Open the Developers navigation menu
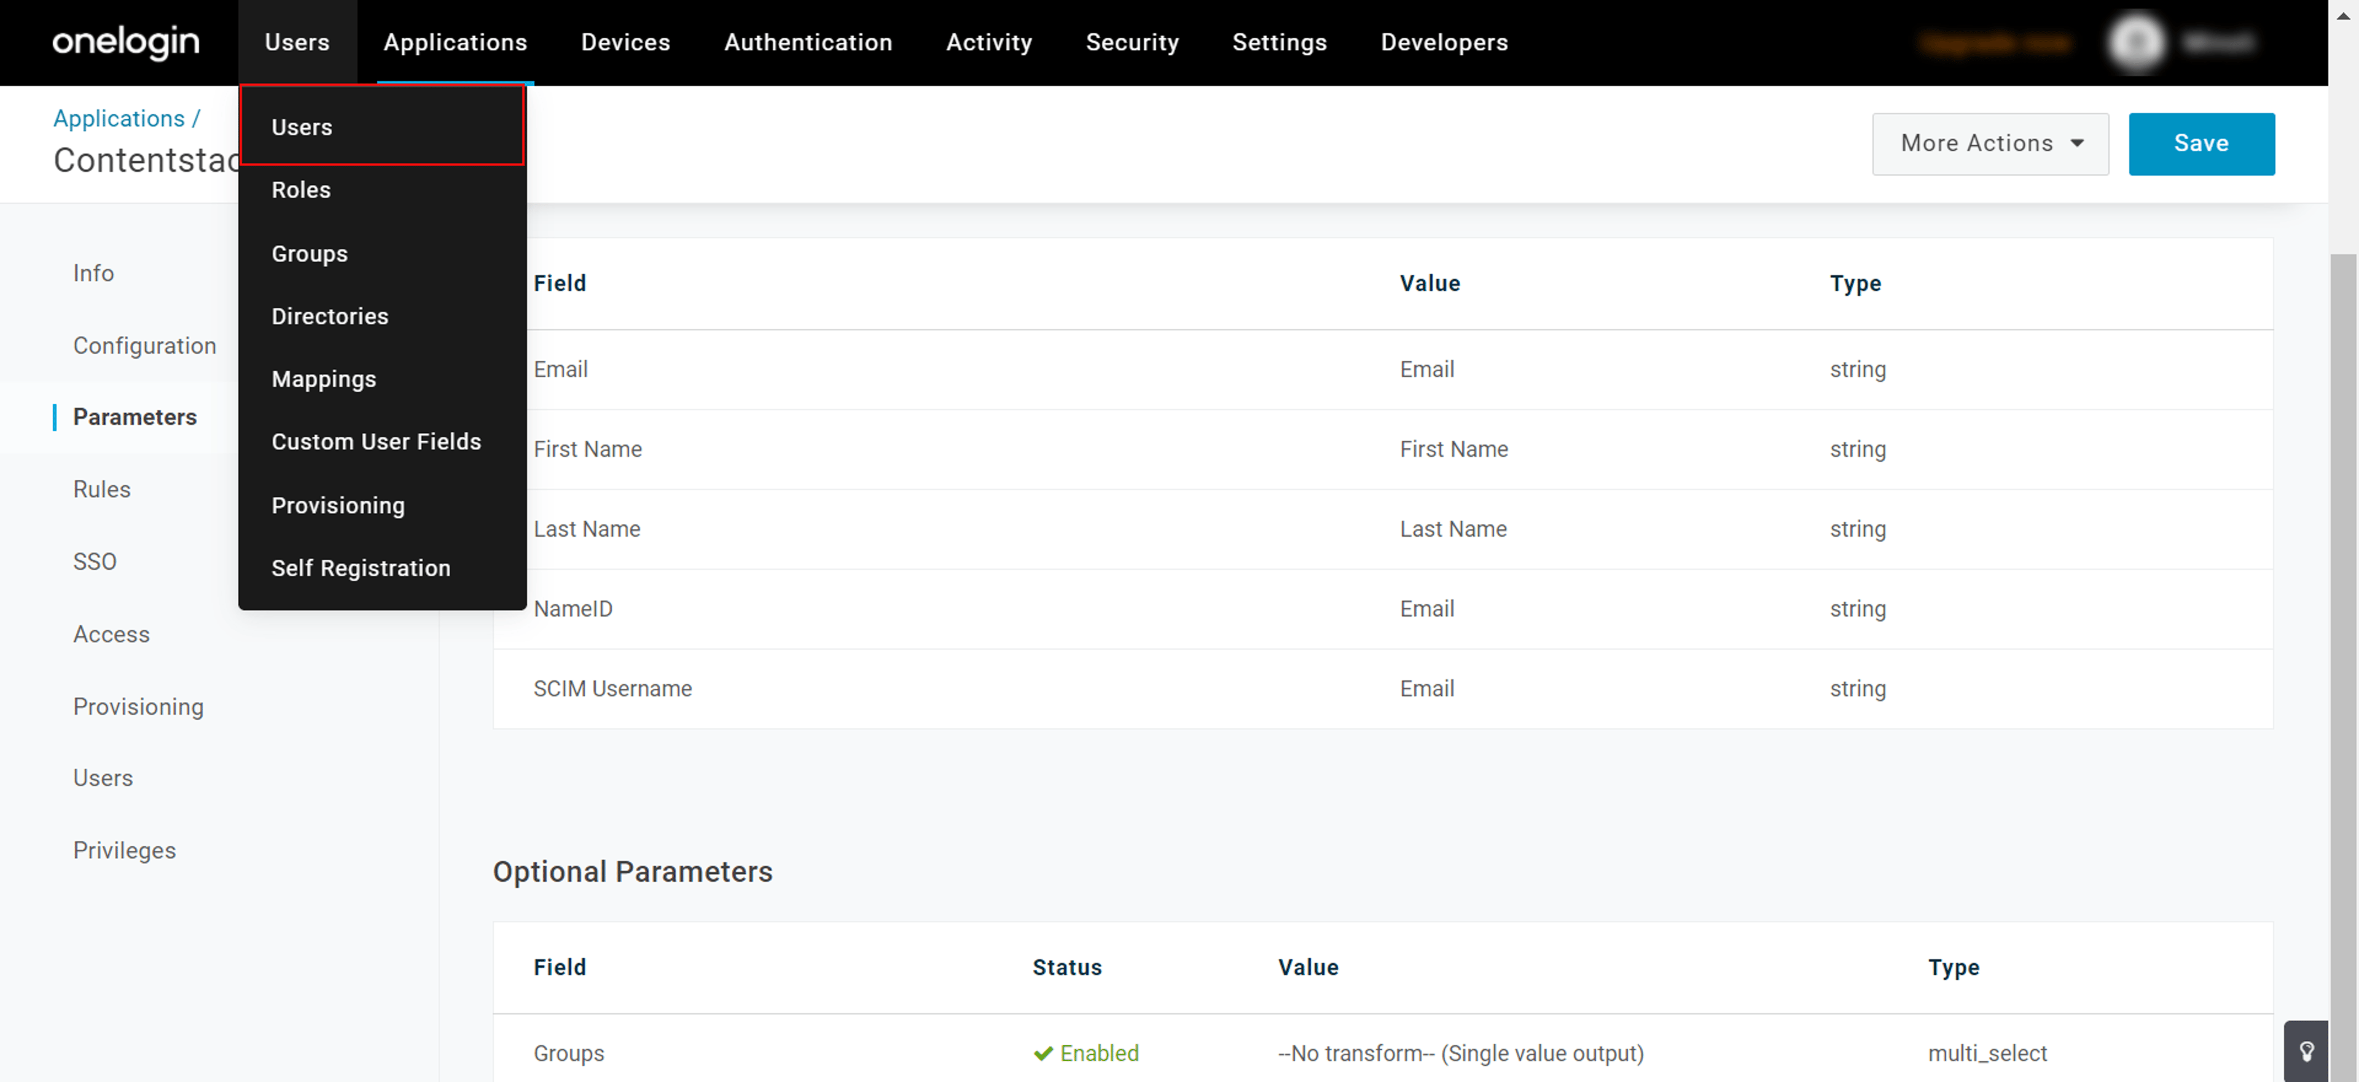The height and width of the screenshot is (1082, 2359). [x=1444, y=42]
